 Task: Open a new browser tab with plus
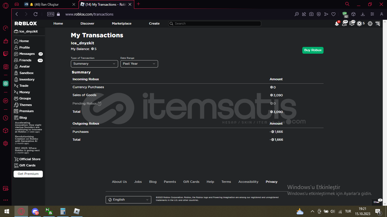(138, 4)
